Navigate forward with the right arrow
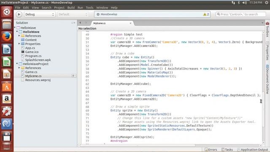This screenshot has height=152, width=270. coord(86,23)
